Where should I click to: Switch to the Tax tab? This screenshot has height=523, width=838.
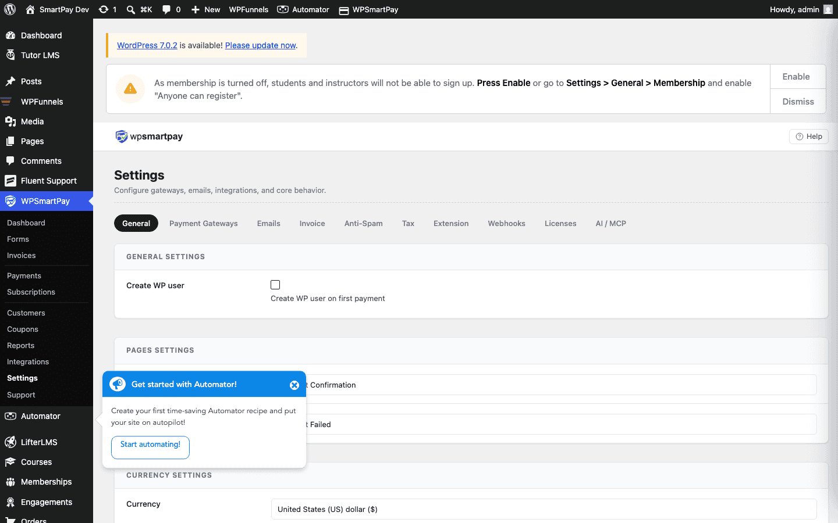coord(408,223)
